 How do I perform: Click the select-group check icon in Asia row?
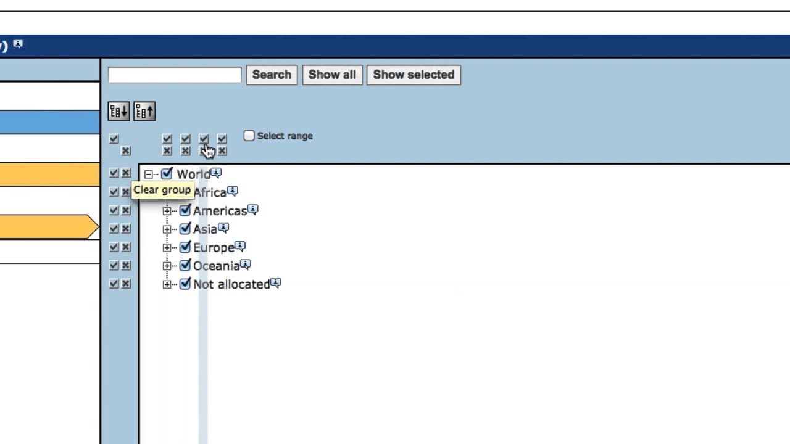pyautogui.click(x=114, y=229)
